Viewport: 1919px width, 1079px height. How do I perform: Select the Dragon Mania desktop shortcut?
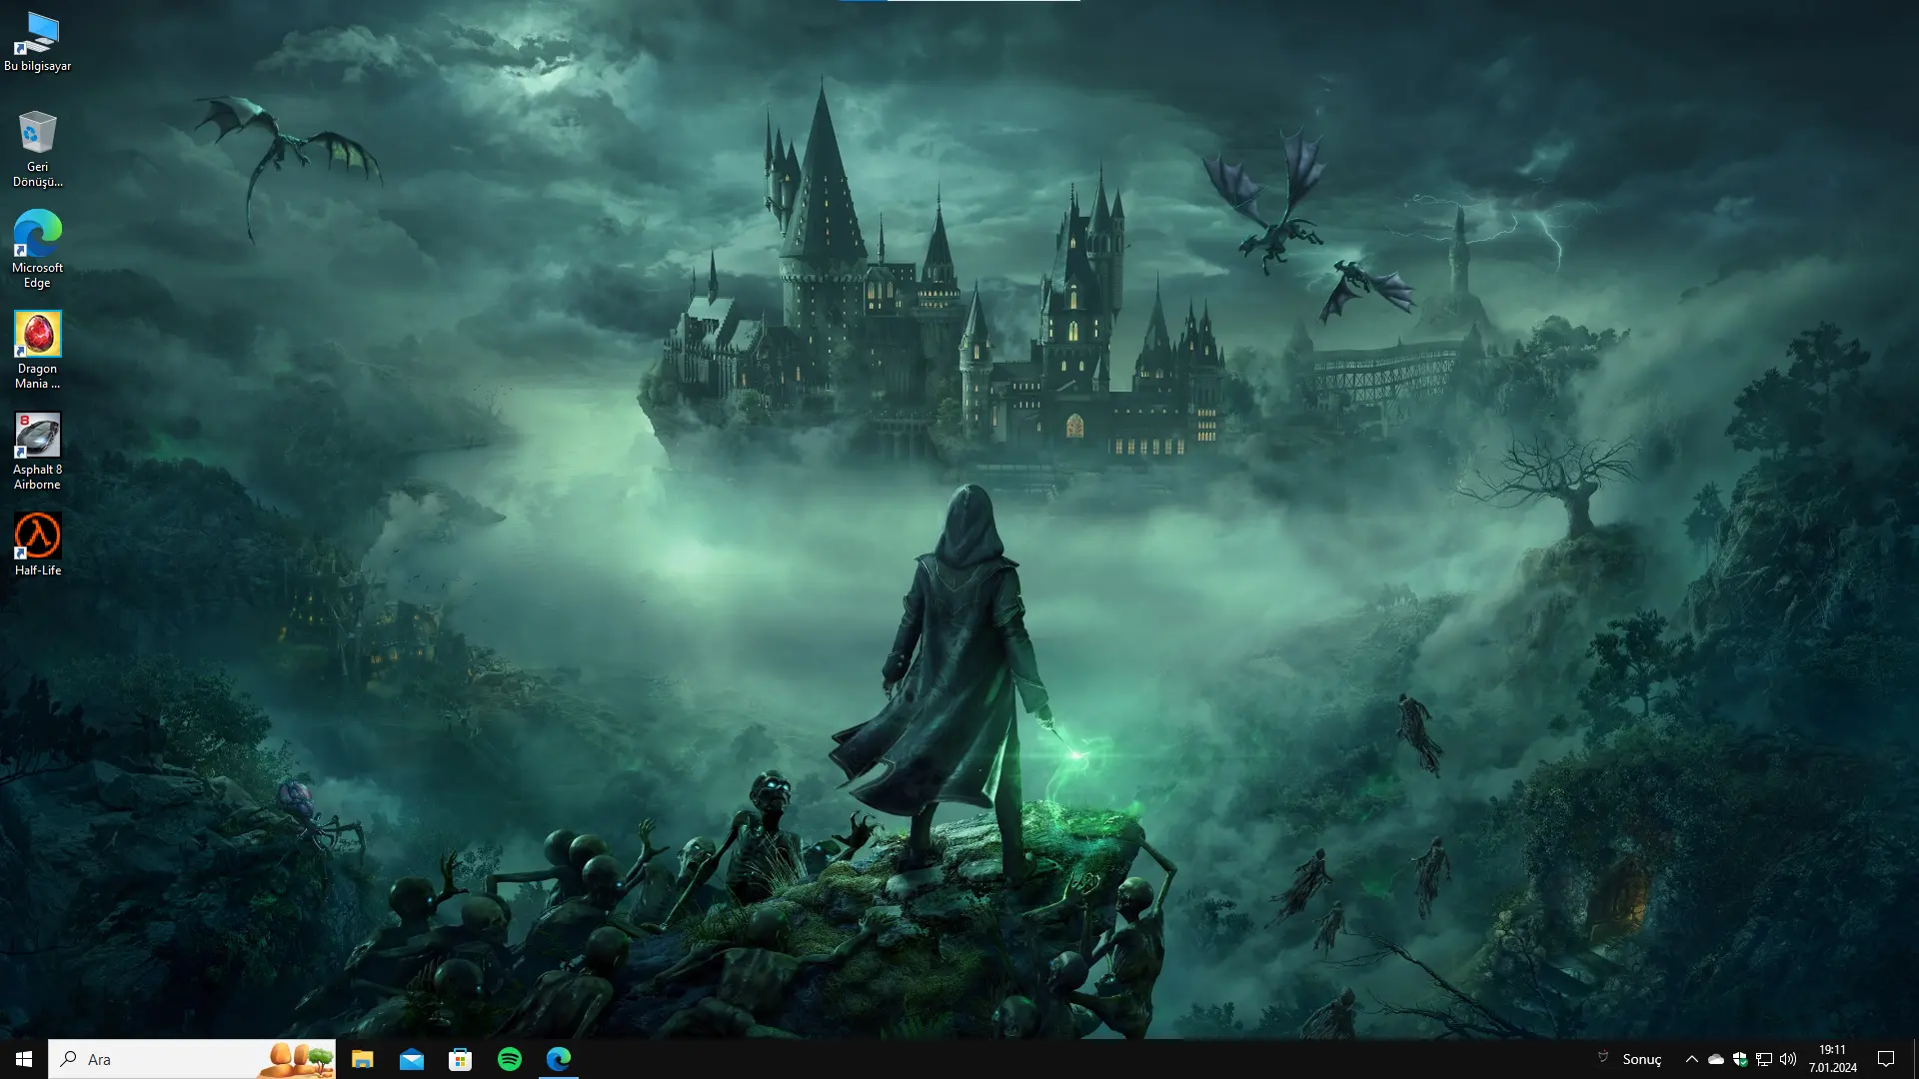[x=37, y=351]
